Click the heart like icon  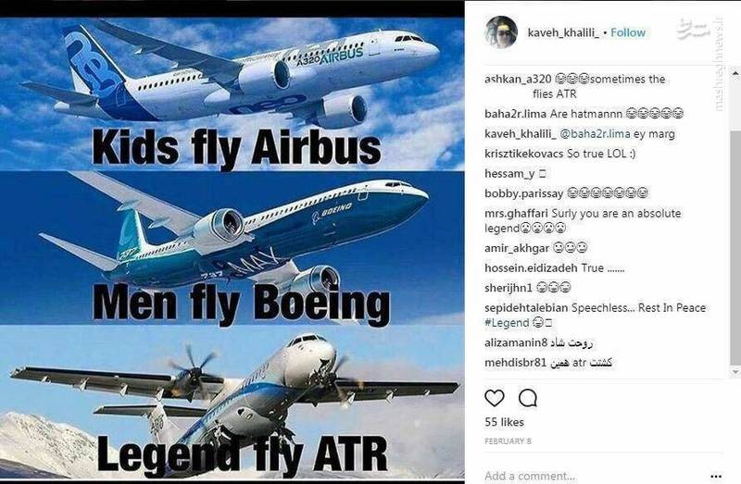pyautogui.click(x=495, y=398)
